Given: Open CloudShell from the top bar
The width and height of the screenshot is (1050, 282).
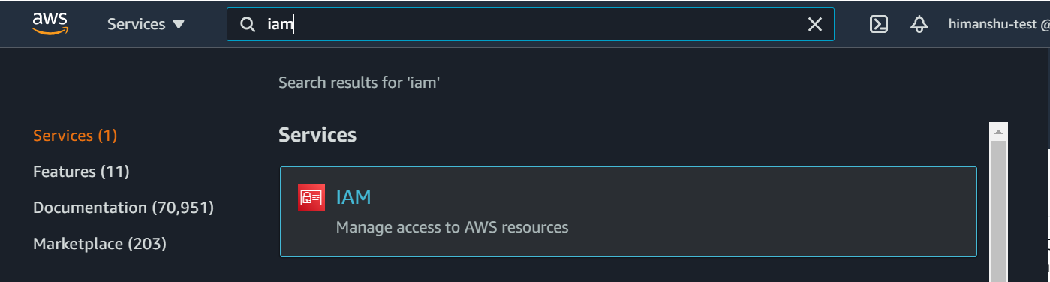Looking at the screenshot, I should 879,24.
